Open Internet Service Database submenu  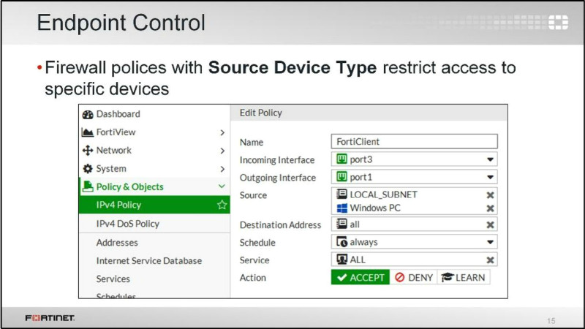154,261
